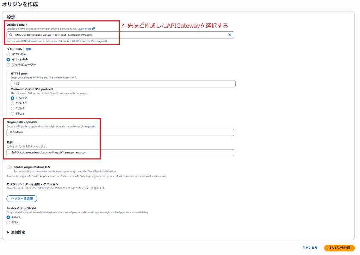The height and width of the screenshot is (255, 360).
Task: Click ヘッダーを追加 button
Action: [22, 199]
